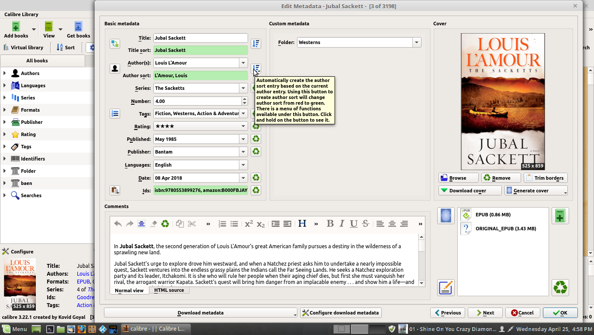Click into the Title input field
594x335 pixels.
coord(200,38)
